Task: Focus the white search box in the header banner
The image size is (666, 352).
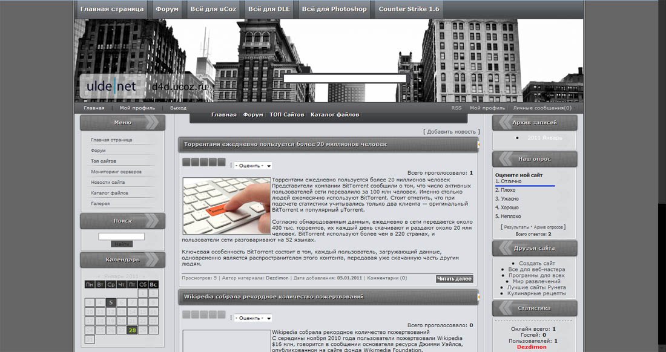Action: [345, 79]
